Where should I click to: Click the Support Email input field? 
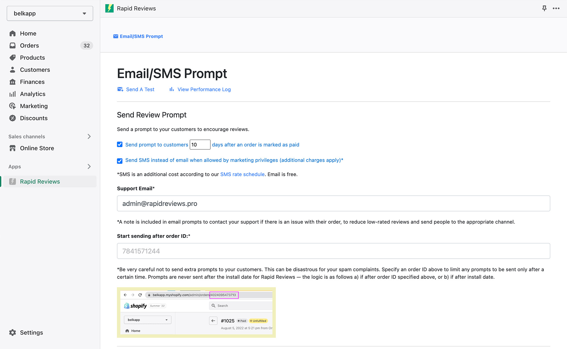click(x=333, y=204)
